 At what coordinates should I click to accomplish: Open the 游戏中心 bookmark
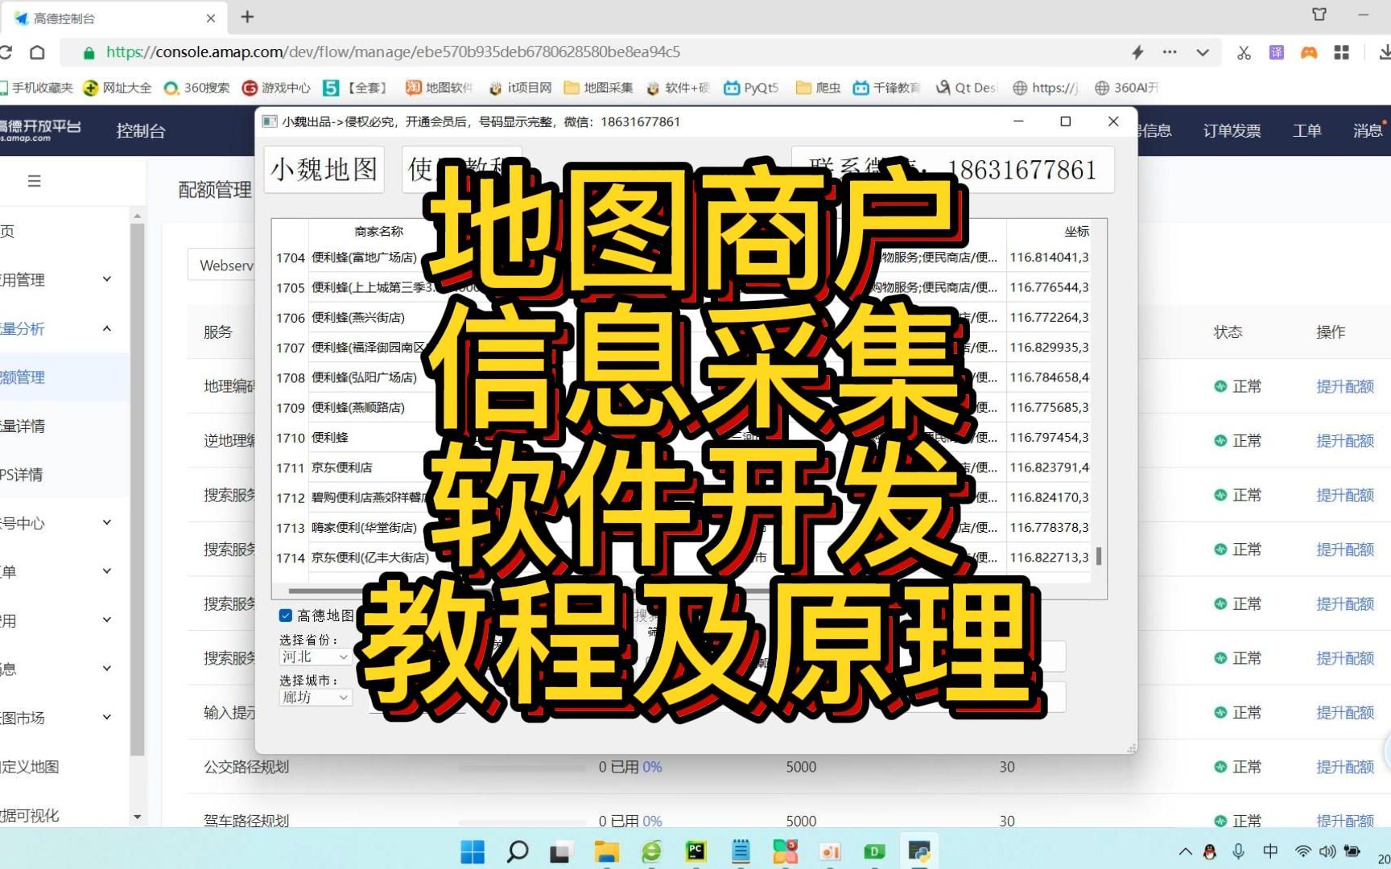[276, 88]
